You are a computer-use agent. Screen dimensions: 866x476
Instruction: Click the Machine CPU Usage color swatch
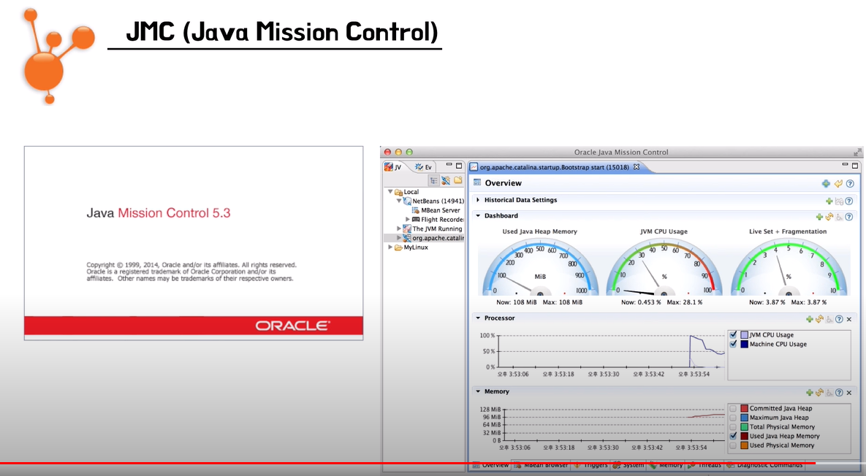[x=744, y=344]
